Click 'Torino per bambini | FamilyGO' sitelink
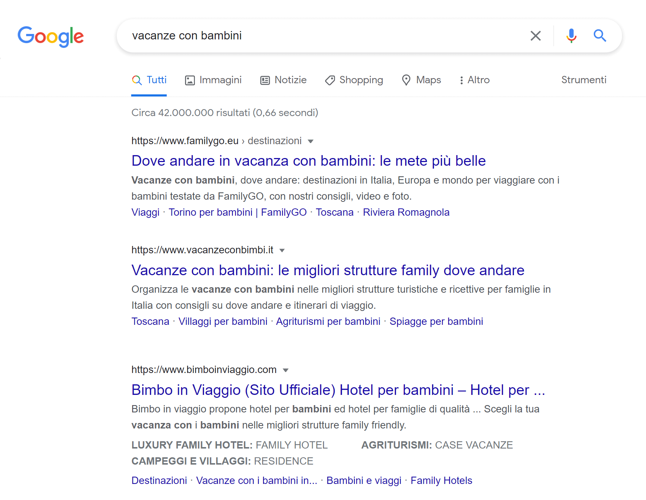The width and height of the screenshot is (646, 500). [x=238, y=212]
